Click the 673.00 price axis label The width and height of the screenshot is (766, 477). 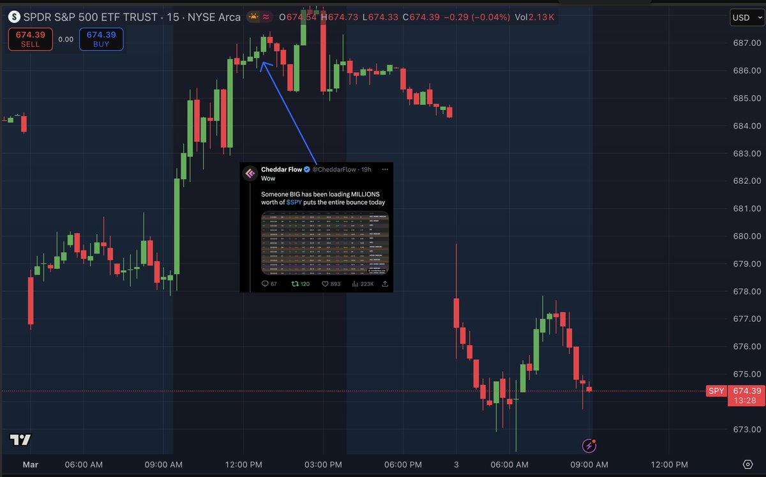point(746,429)
